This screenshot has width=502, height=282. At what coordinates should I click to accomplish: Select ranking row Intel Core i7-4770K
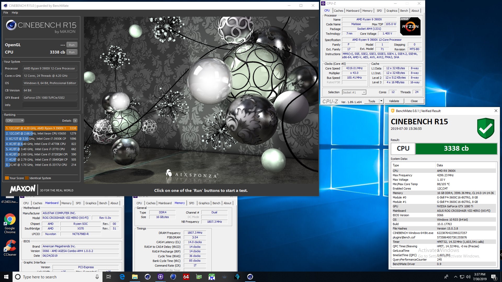pyautogui.click(x=41, y=144)
